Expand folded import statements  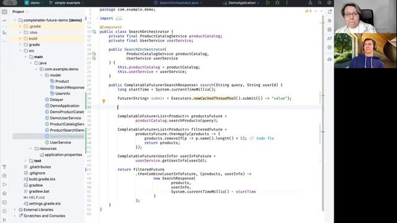coord(118,19)
